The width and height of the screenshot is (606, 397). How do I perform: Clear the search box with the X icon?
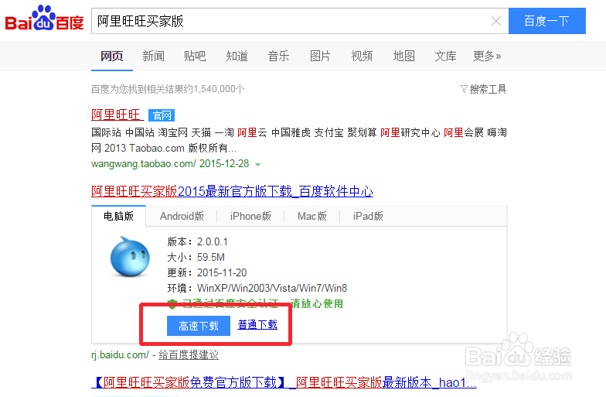(496, 21)
